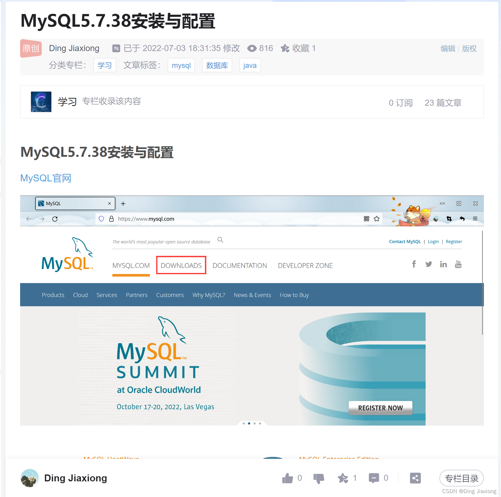Click the 学习 column thumbnail image
This screenshot has width=501, height=497.
point(41,102)
